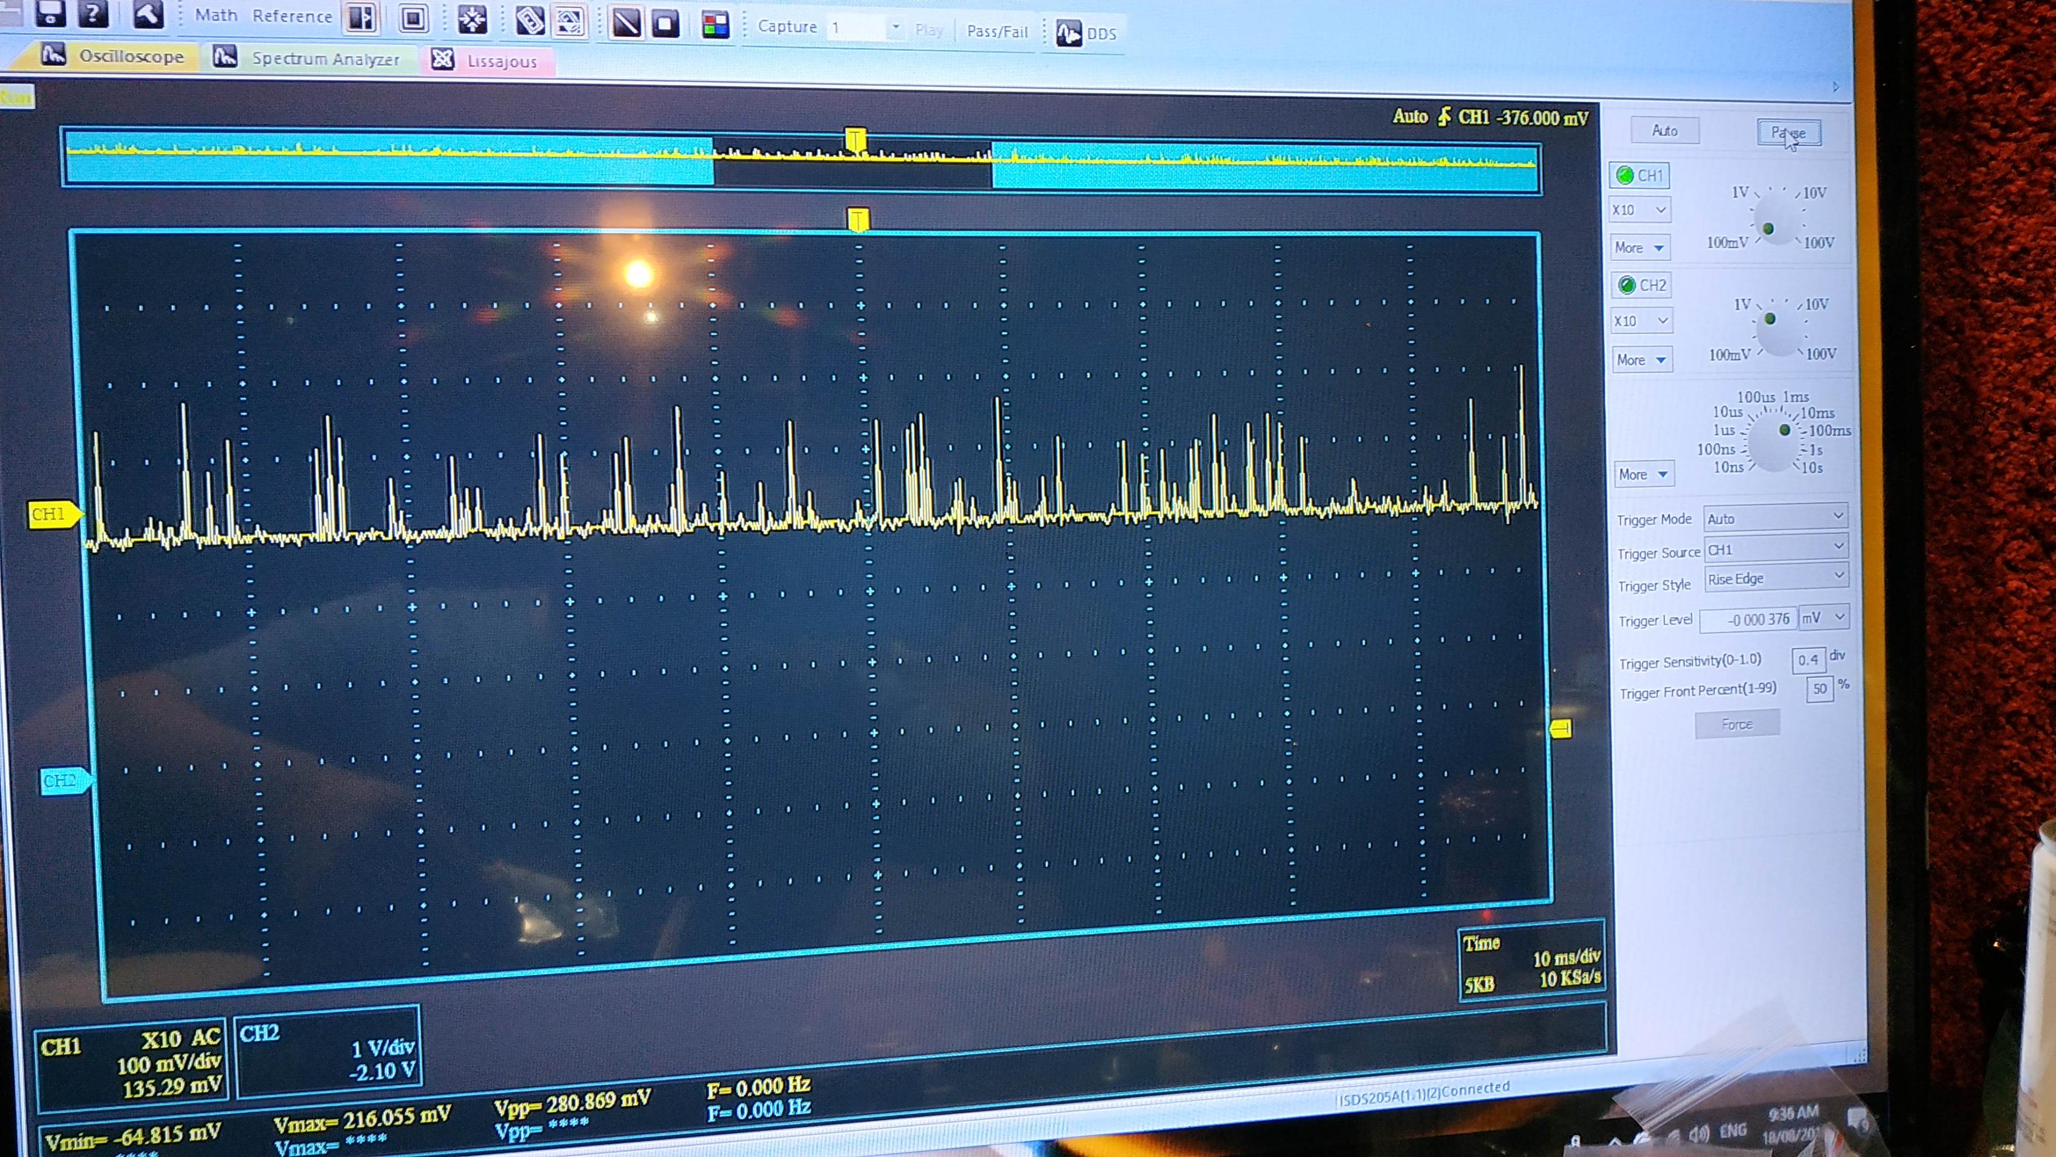Open the trigger level mV unit dropdown
Viewport: 2056px width, 1157px height.
click(x=1824, y=617)
